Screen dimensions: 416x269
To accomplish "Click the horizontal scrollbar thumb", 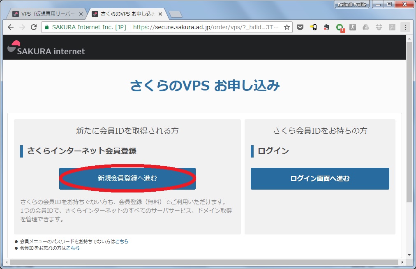I will (x=204, y=262).
